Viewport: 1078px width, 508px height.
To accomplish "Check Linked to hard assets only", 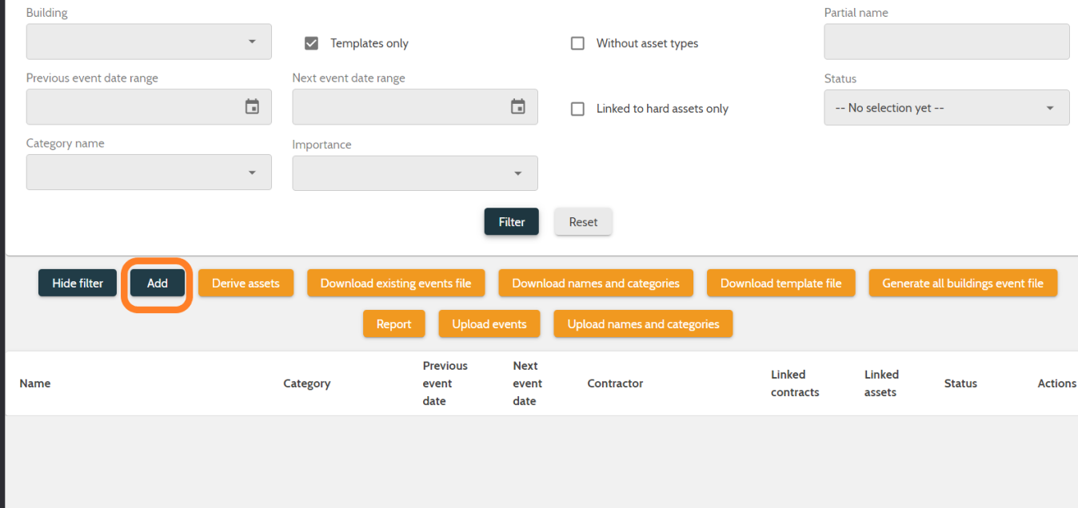I will click(577, 109).
